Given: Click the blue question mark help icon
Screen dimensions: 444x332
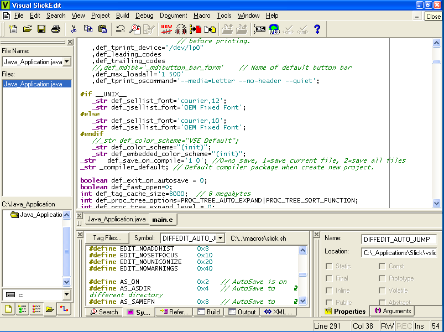Looking at the screenshot, I should pyautogui.click(x=317, y=29).
